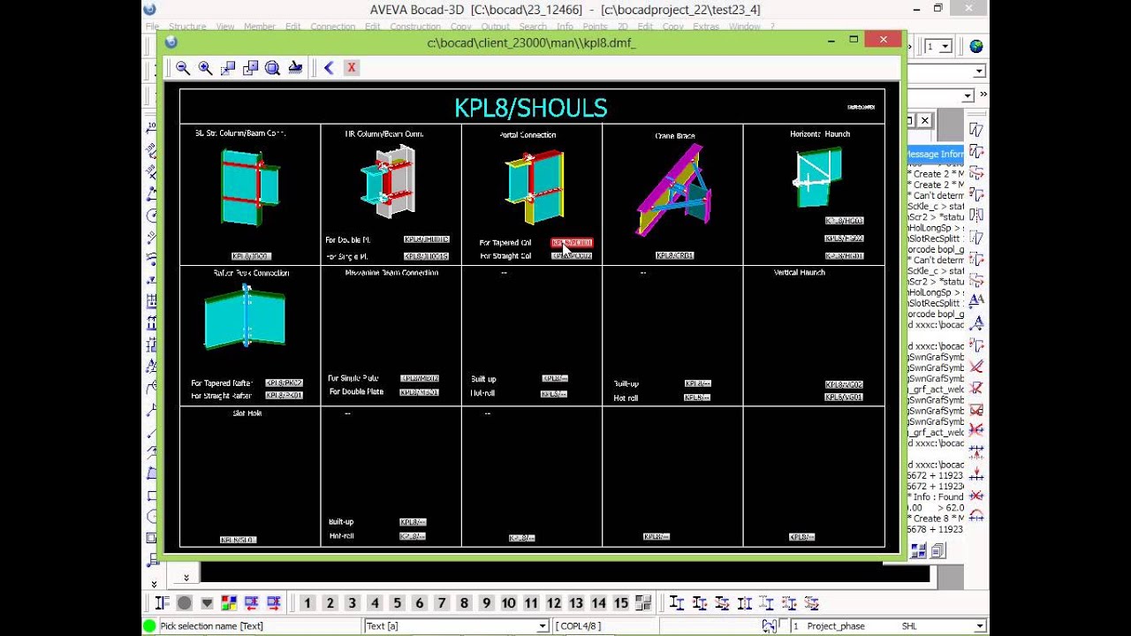Click the gray down arrow shield icon

pos(207,603)
